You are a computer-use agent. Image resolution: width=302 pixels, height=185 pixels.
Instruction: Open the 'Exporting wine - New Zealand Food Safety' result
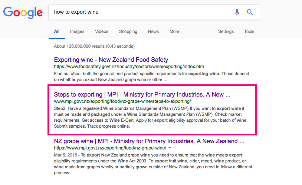[x=111, y=60]
